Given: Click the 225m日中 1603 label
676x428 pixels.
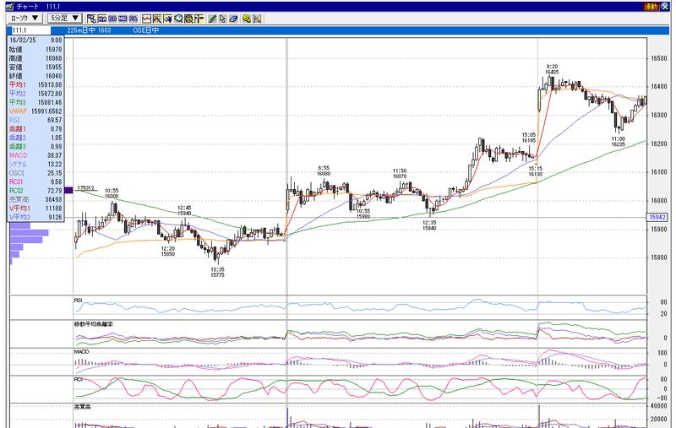Looking at the screenshot, I should pyautogui.click(x=89, y=30).
